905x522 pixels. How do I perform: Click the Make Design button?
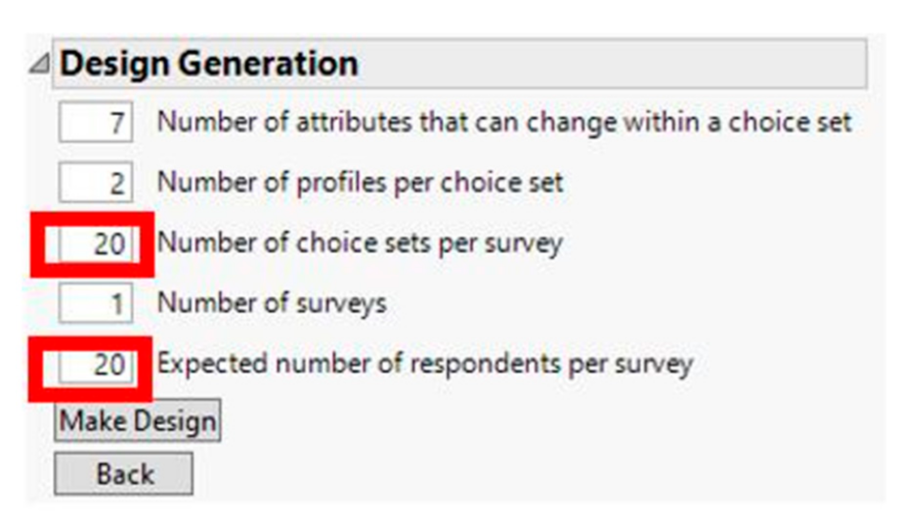point(137,421)
